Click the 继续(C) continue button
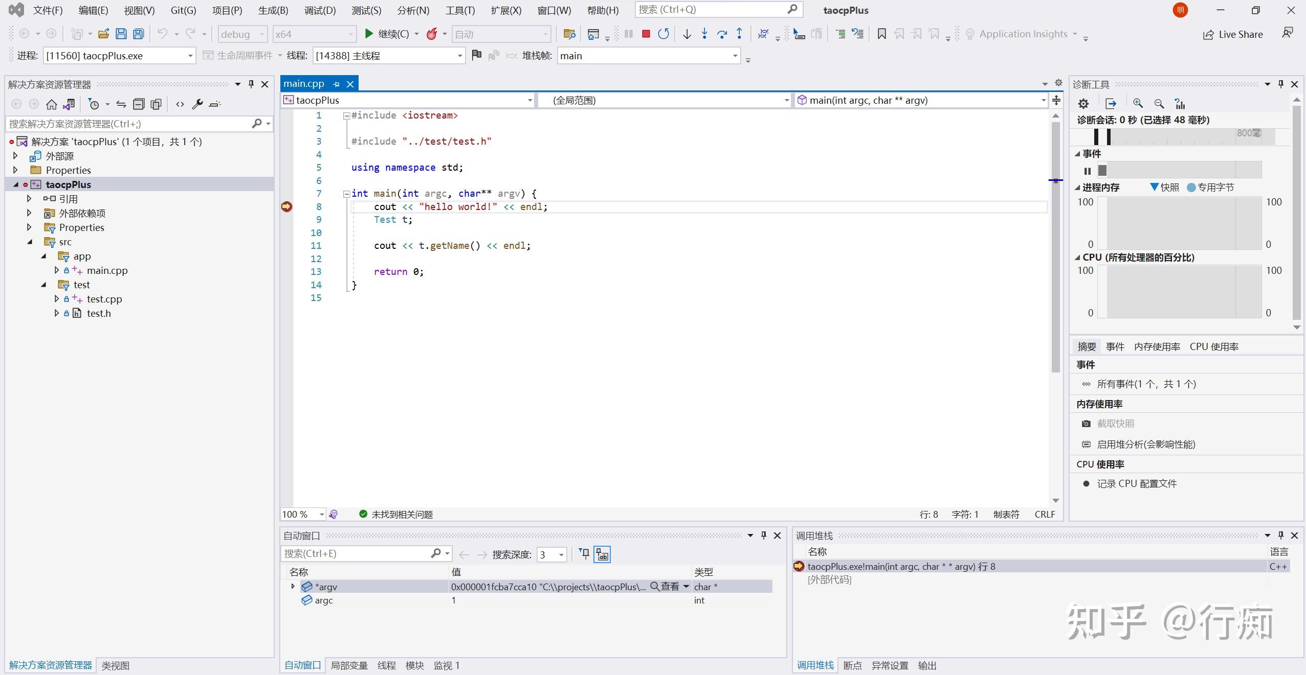 [387, 34]
